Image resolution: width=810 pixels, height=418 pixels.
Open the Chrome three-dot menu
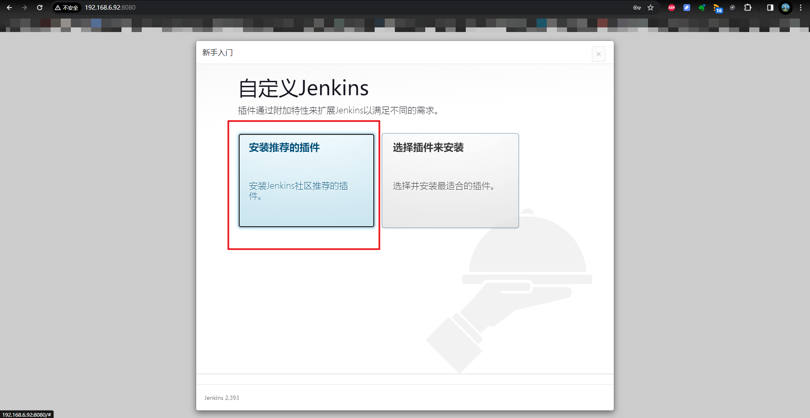(801, 8)
